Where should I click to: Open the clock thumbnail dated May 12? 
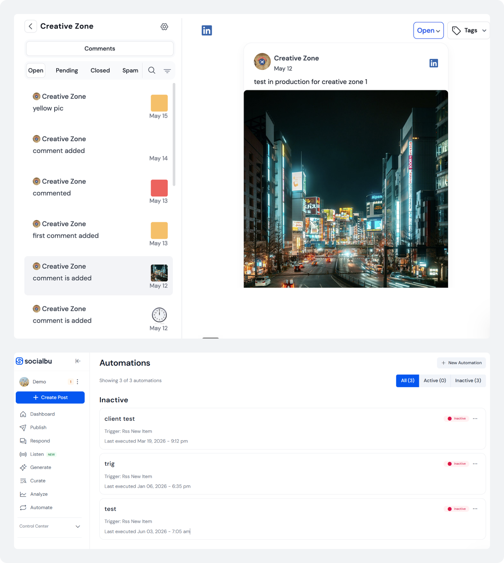tap(159, 315)
